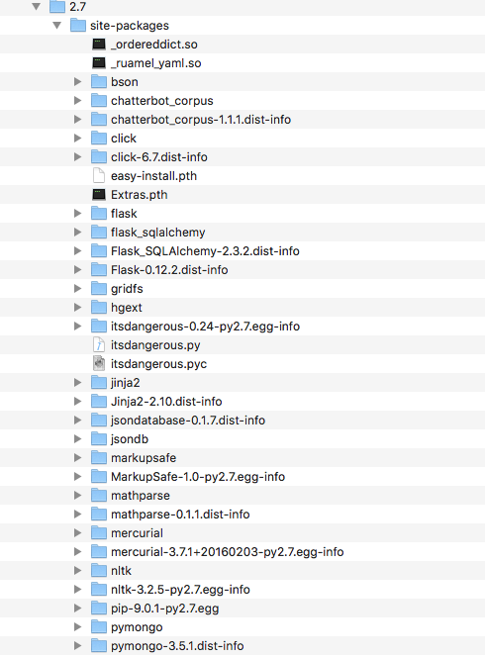
Task: Select the Flask-0.12.2.dist-info name
Action: [x=169, y=270]
